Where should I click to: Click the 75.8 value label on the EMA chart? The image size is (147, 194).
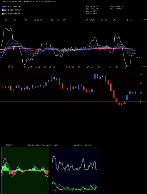(138, 58)
